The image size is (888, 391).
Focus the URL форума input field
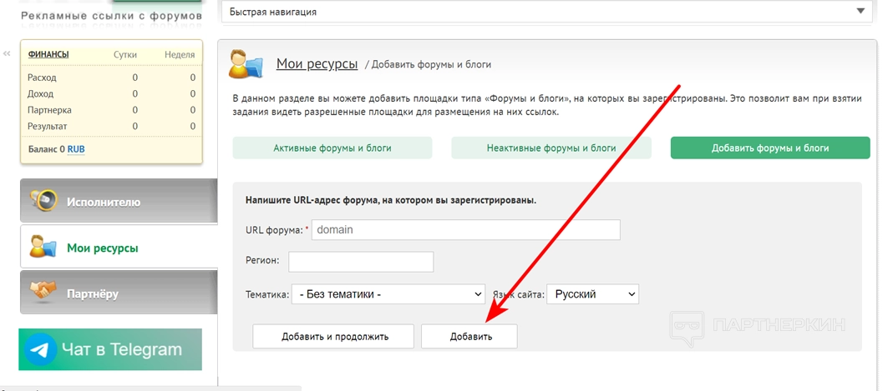466,230
